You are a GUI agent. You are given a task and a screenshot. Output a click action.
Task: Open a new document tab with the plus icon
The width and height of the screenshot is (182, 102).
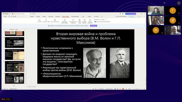[x=31, y=14]
